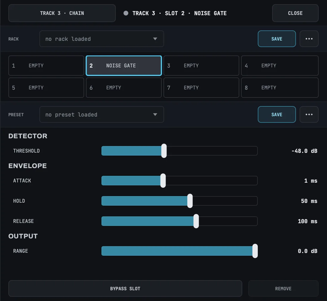Click the 50 ms hold value
Viewport: 327px width, 301px height.
(309, 201)
